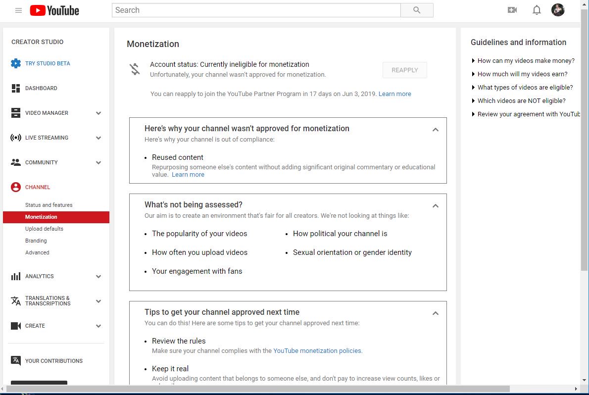
Task: Click 'Your engagement with fans' text
Action: pos(197,271)
